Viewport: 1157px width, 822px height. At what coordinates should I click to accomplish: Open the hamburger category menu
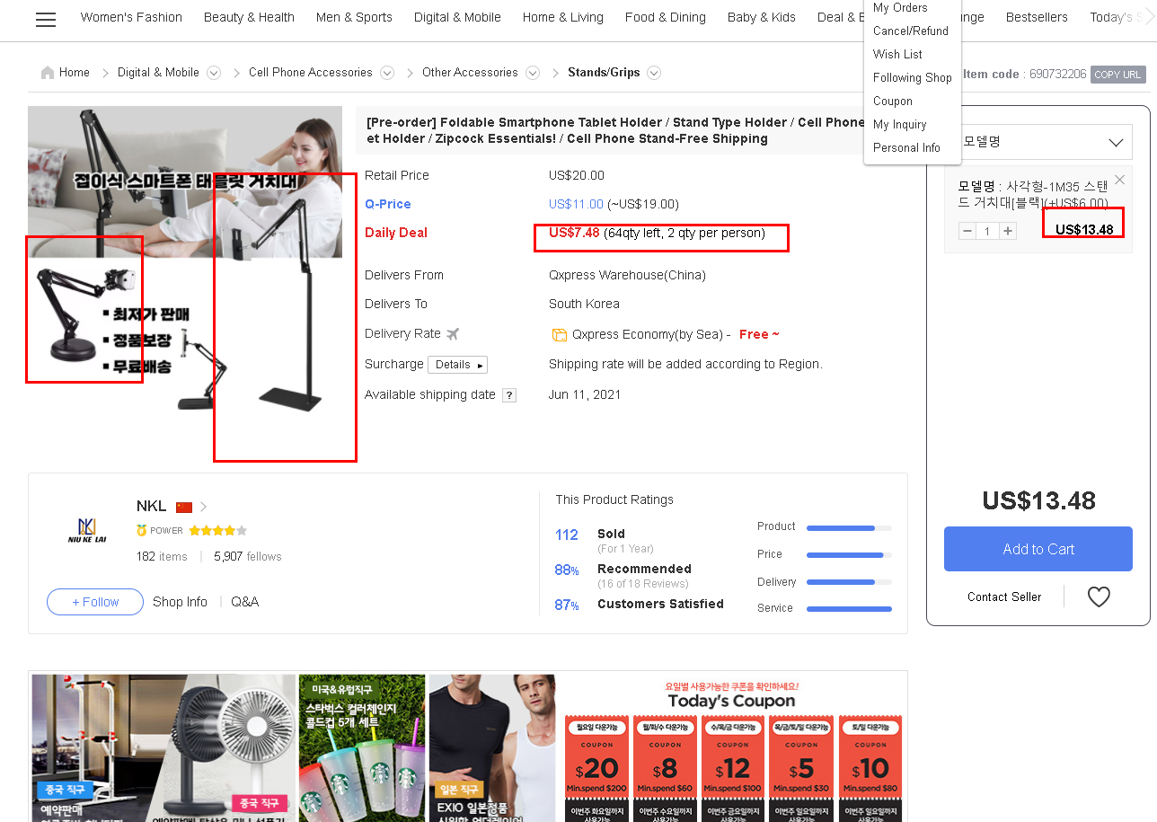46,20
